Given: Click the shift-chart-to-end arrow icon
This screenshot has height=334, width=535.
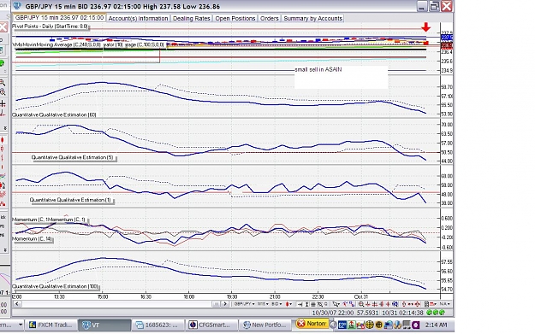Looking at the screenshot, I should [300, 304].
